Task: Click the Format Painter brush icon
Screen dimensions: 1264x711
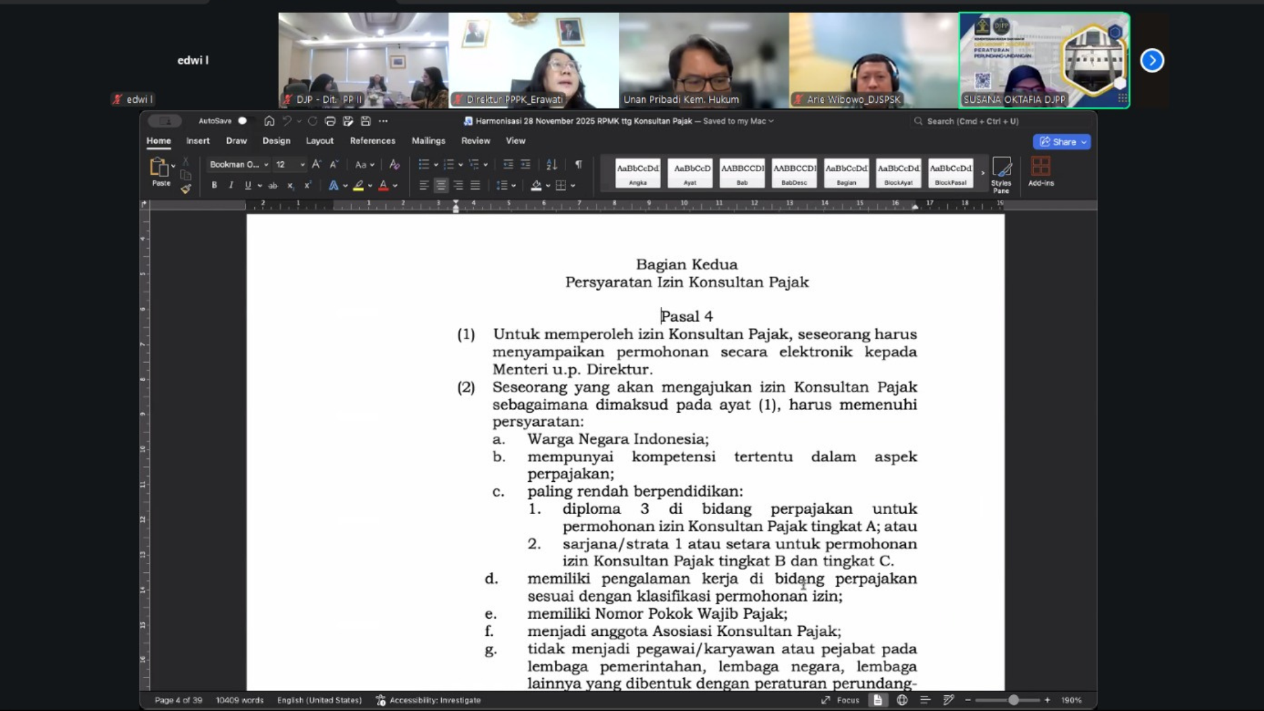Action: coord(186,189)
